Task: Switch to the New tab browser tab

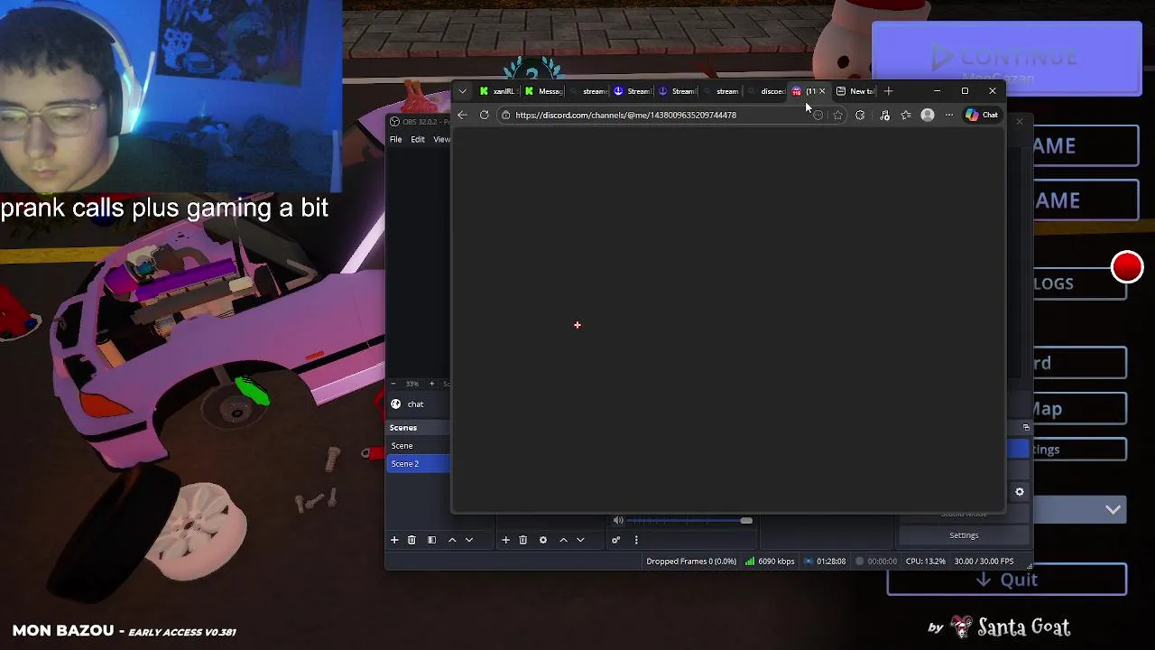Action: pyautogui.click(x=855, y=91)
